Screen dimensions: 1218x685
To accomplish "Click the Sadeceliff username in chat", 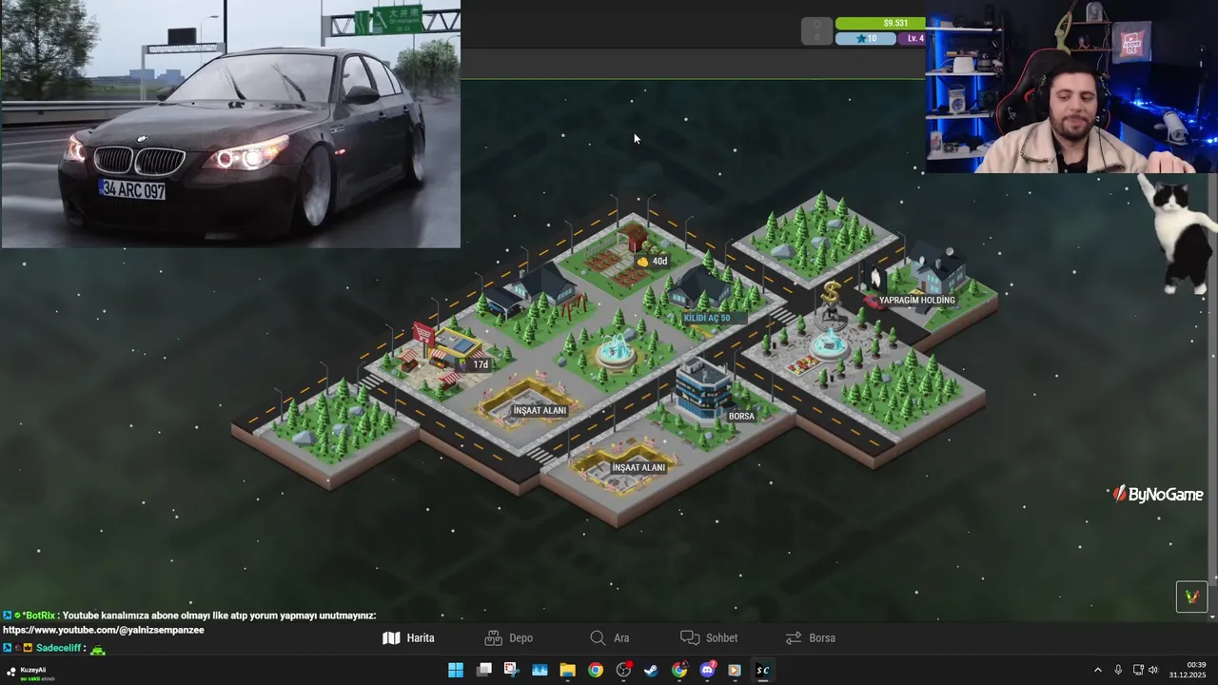I will point(58,648).
